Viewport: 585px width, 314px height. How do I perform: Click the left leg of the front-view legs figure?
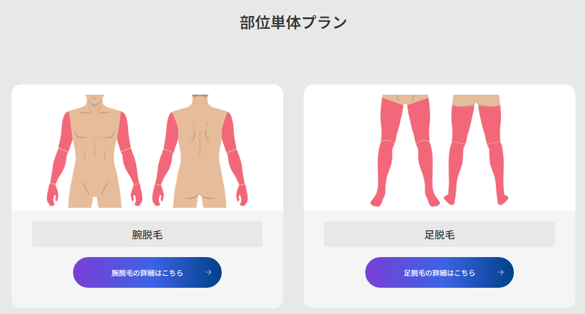pyautogui.click(x=386, y=150)
